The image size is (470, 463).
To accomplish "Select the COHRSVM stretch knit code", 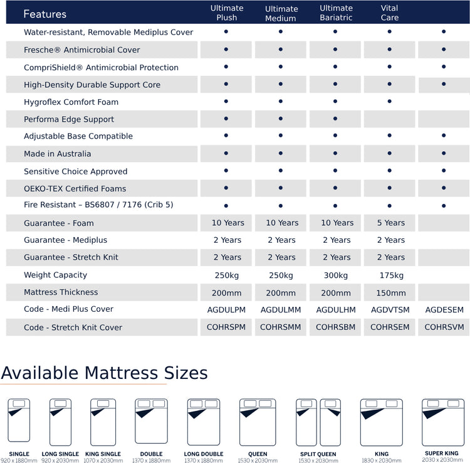I will (444, 327).
